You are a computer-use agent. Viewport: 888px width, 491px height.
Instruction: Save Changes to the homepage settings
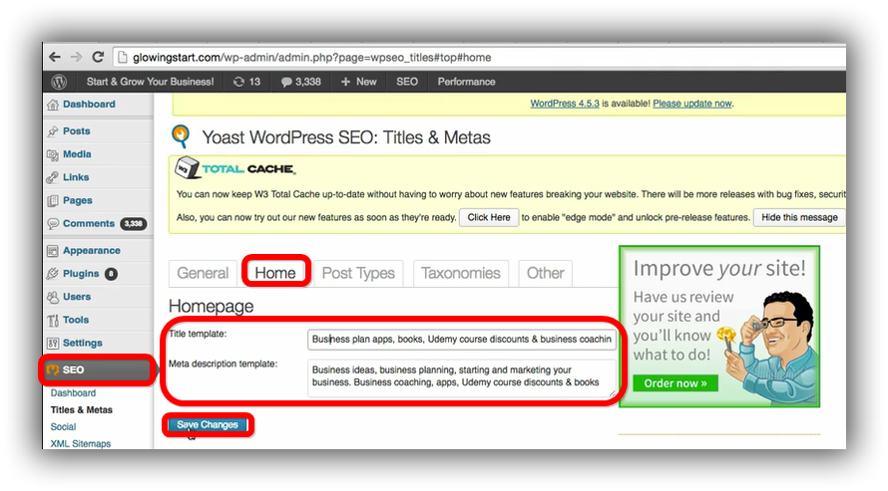pyautogui.click(x=208, y=425)
